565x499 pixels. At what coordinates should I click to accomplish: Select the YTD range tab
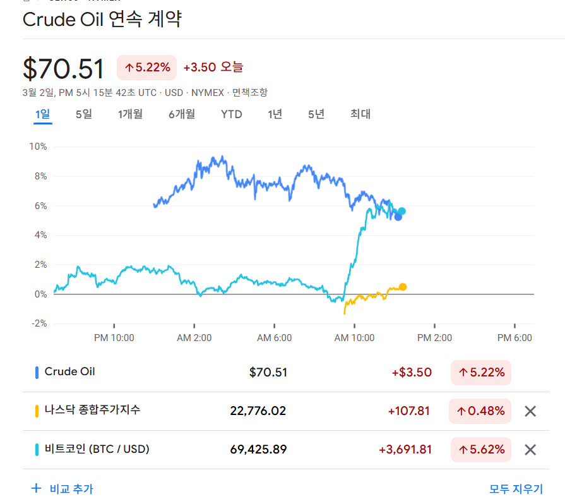point(231,114)
